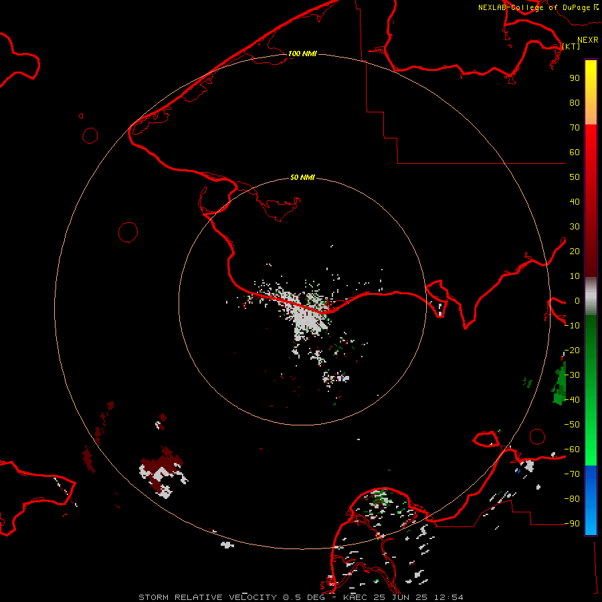Select the 70 value on velocity scale
The width and height of the screenshot is (602, 602).
(x=575, y=128)
